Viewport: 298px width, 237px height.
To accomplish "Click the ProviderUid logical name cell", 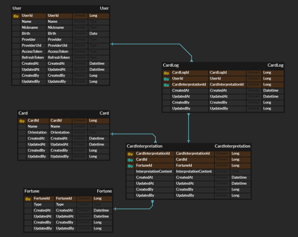I will coord(33,45).
